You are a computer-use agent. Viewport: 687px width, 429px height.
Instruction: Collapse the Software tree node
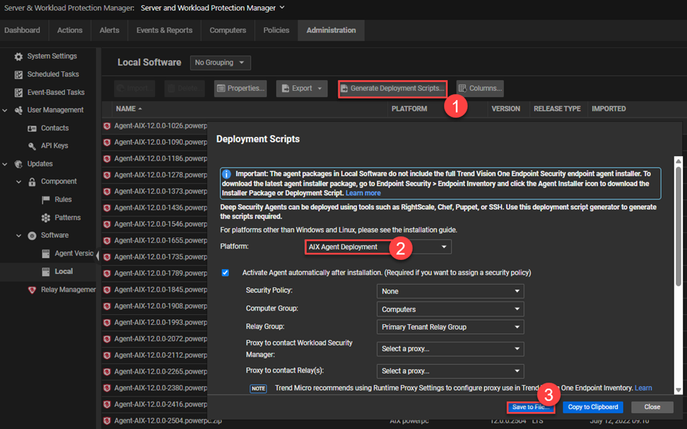point(18,236)
